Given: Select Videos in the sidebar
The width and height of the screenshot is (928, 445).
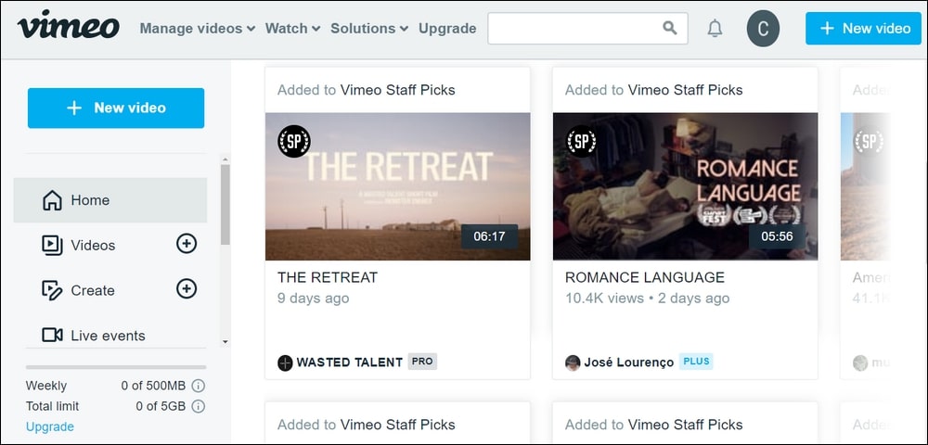Looking at the screenshot, I should 93,246.
